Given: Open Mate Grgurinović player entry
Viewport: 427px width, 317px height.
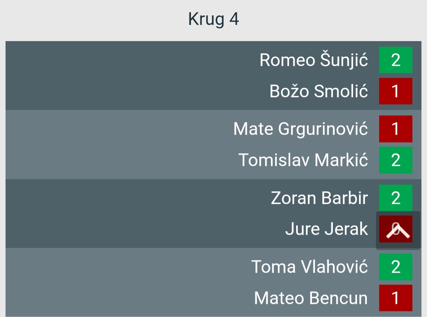Looking at the screenshot, I should (x=300, y=129).
